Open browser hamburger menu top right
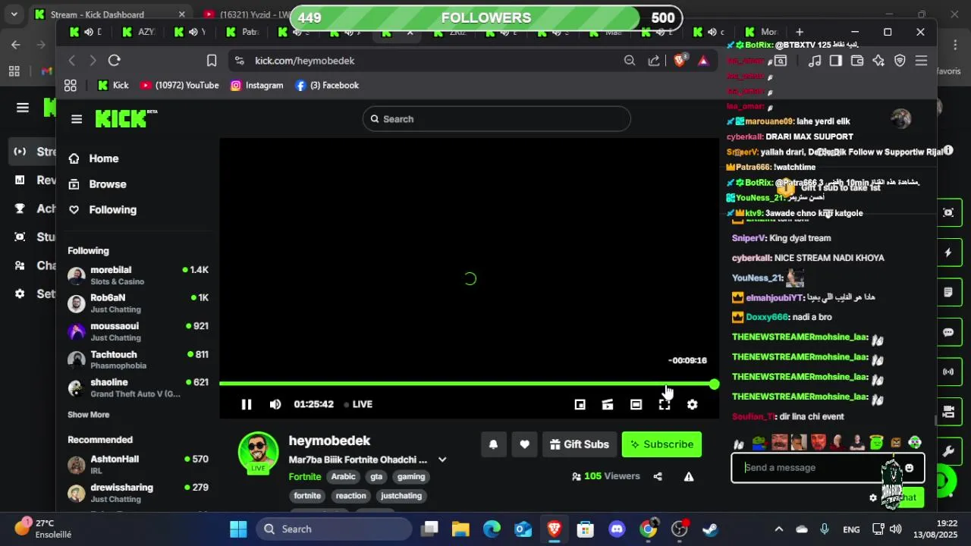 (921, 61)
